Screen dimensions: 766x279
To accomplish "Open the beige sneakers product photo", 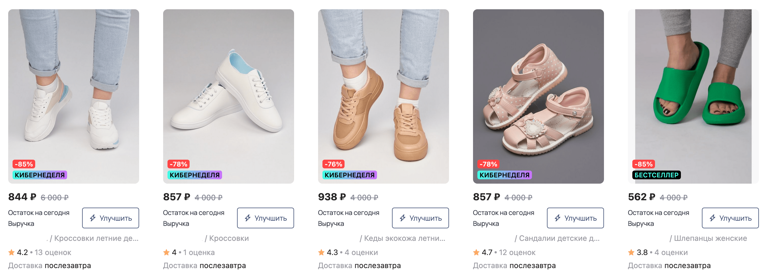I will click(383, 89).
